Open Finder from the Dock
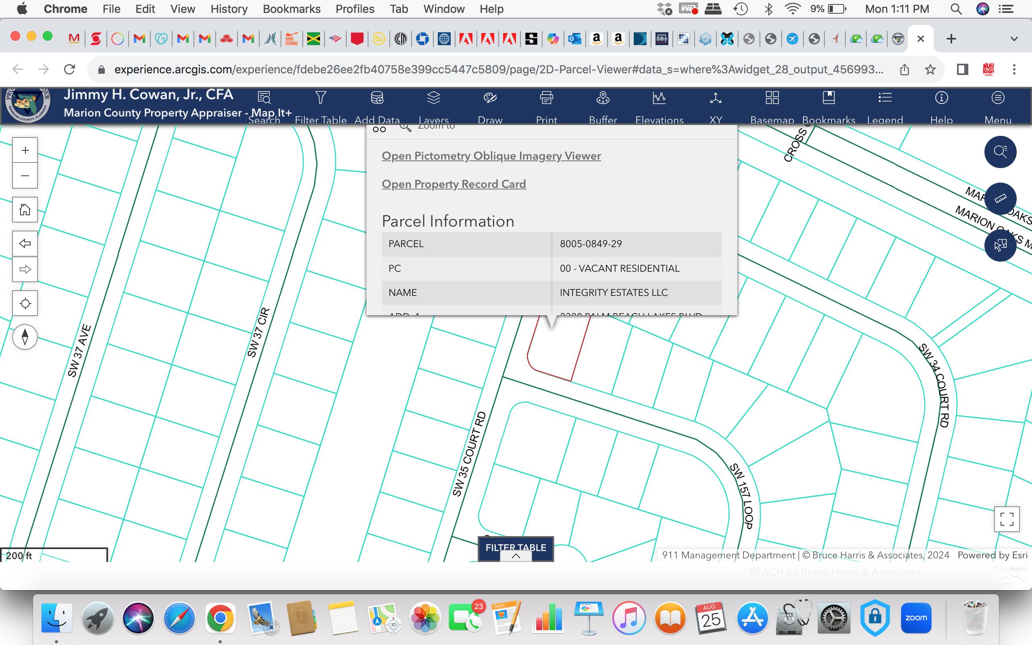Screen dimensions: 1032x645 point(56,617)
